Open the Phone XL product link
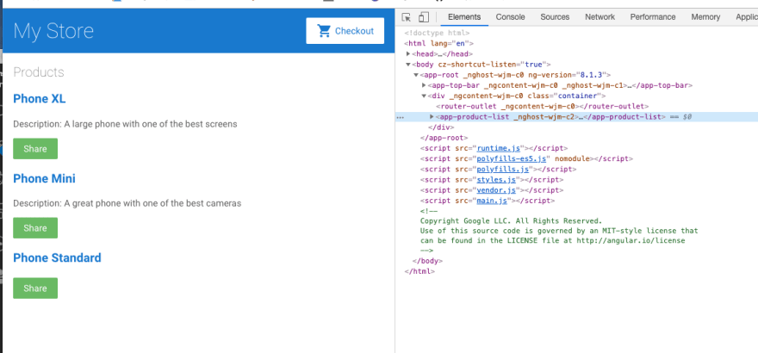Screen dimensions: 758x353 (x=39, y=99)
